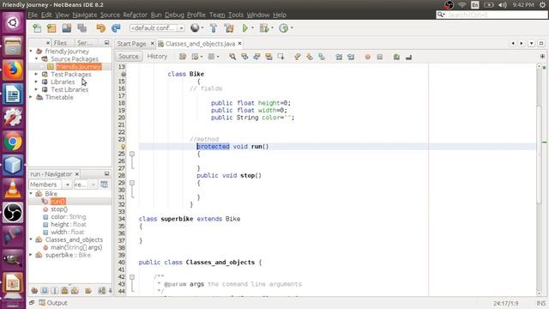The height and width of the screenshot is (309, 549).
Task: Open the Debug menu
Action: pyautogui.click(x=174, y=15)
